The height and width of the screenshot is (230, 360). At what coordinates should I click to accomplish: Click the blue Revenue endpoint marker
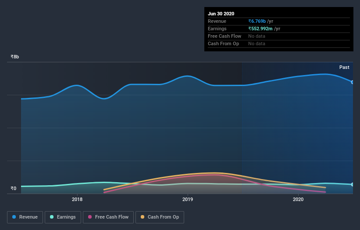point(353,82)
